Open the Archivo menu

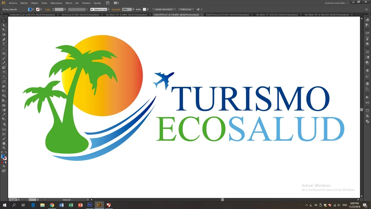pos(13,3)
